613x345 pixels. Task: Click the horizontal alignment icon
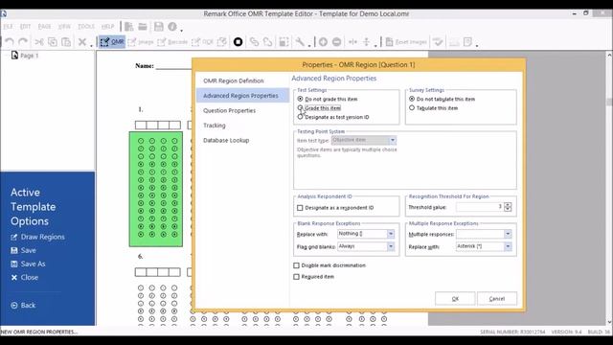click(x=352, y=42)
